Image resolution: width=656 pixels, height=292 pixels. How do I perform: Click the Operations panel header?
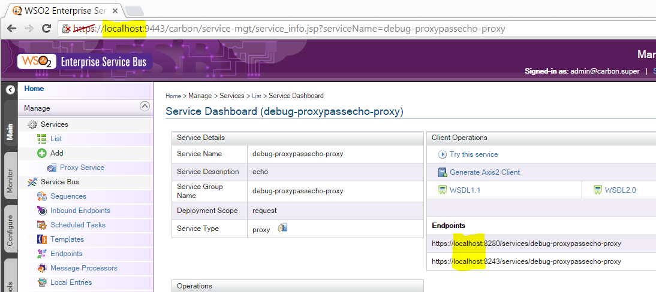coord(297,286)
